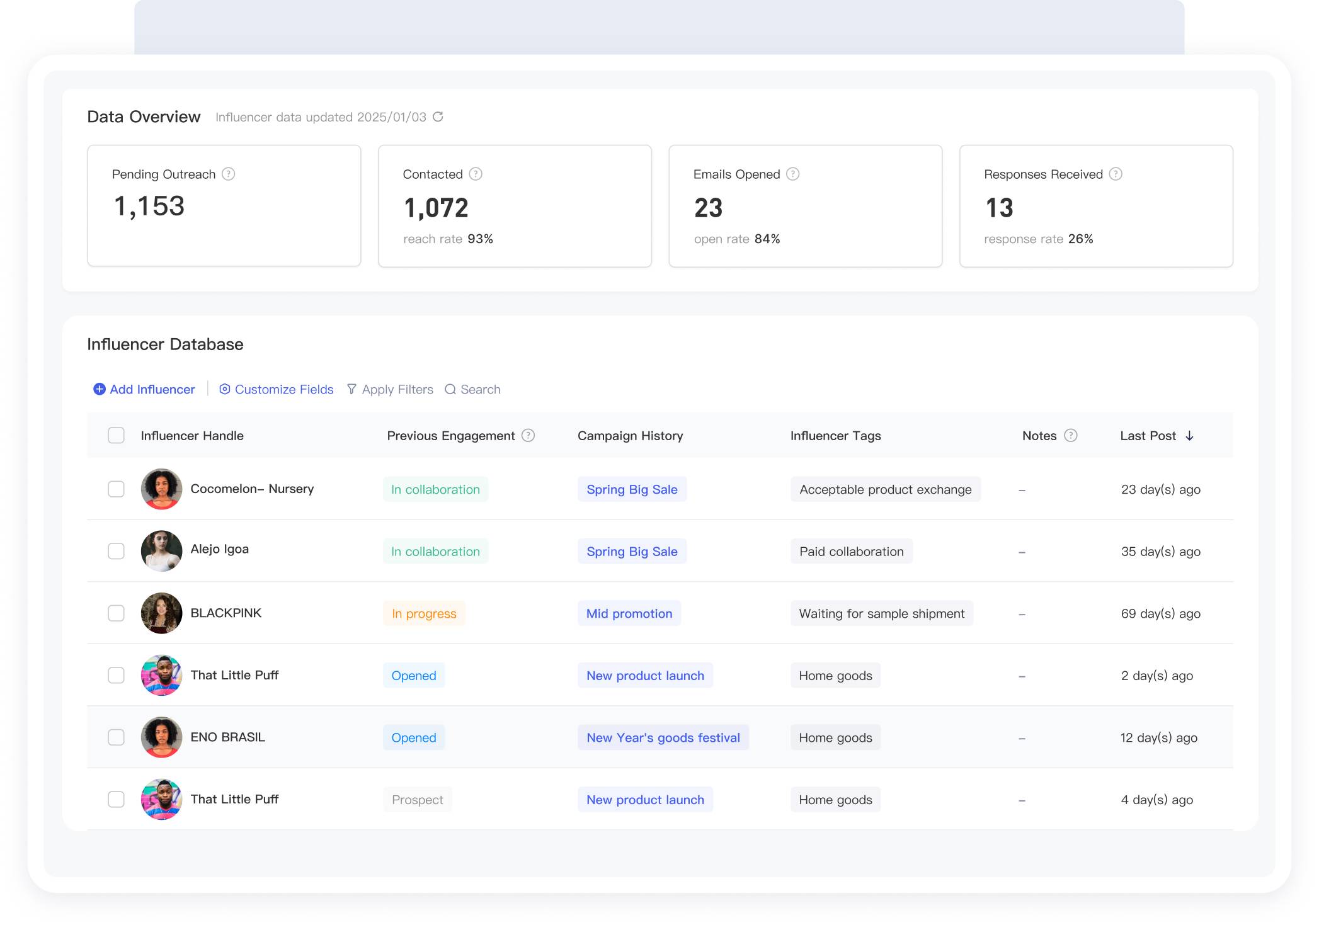Click Add Influencer button
Screen dimensions: 1319x925
[144, 389]
